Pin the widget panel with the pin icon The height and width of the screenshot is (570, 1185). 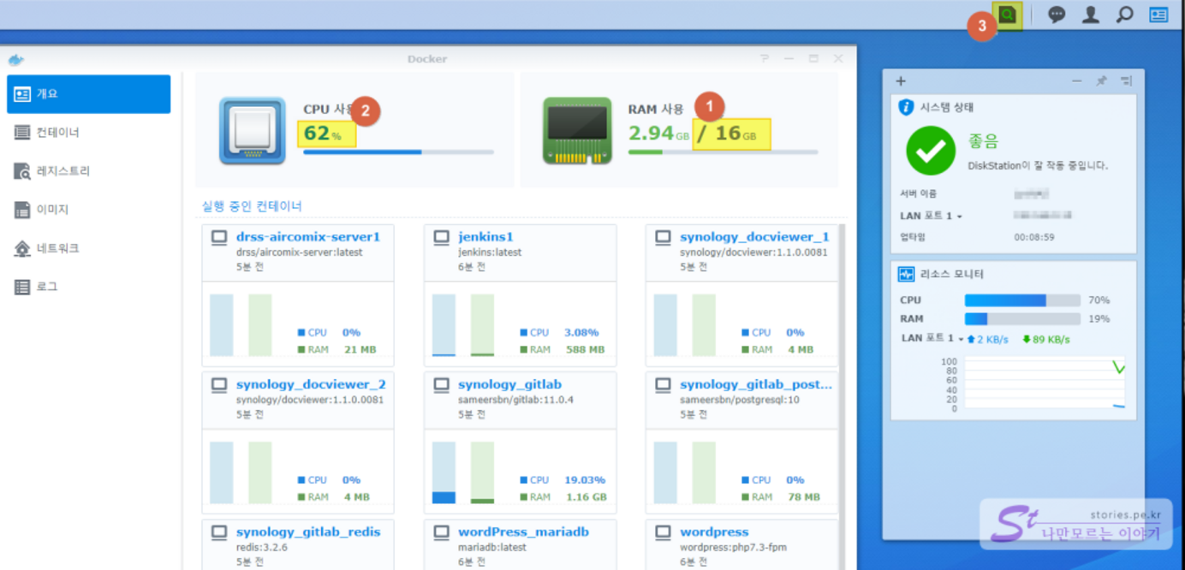(x=1101, y=81)
